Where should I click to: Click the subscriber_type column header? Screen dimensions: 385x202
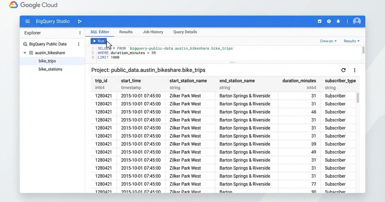point(340,81)
